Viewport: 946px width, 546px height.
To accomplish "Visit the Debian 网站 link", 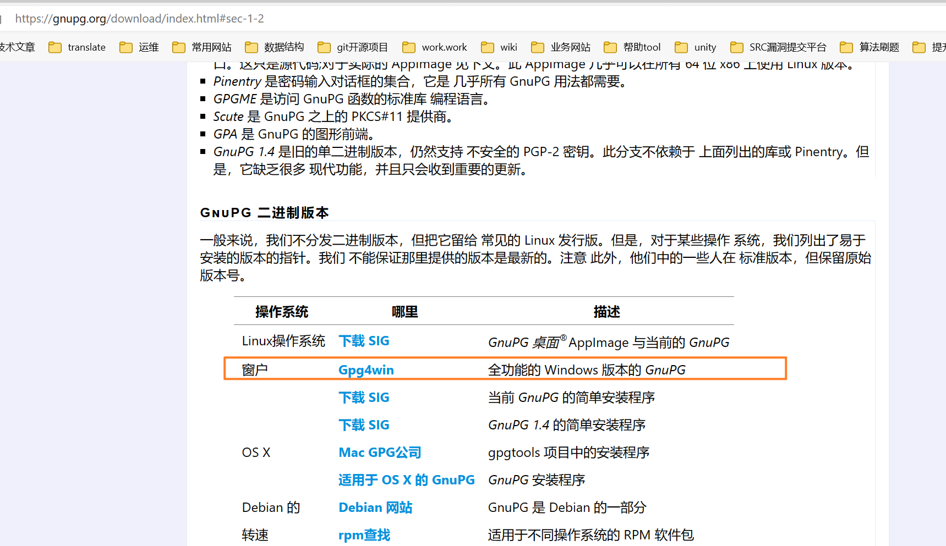I will coord(375,508).
